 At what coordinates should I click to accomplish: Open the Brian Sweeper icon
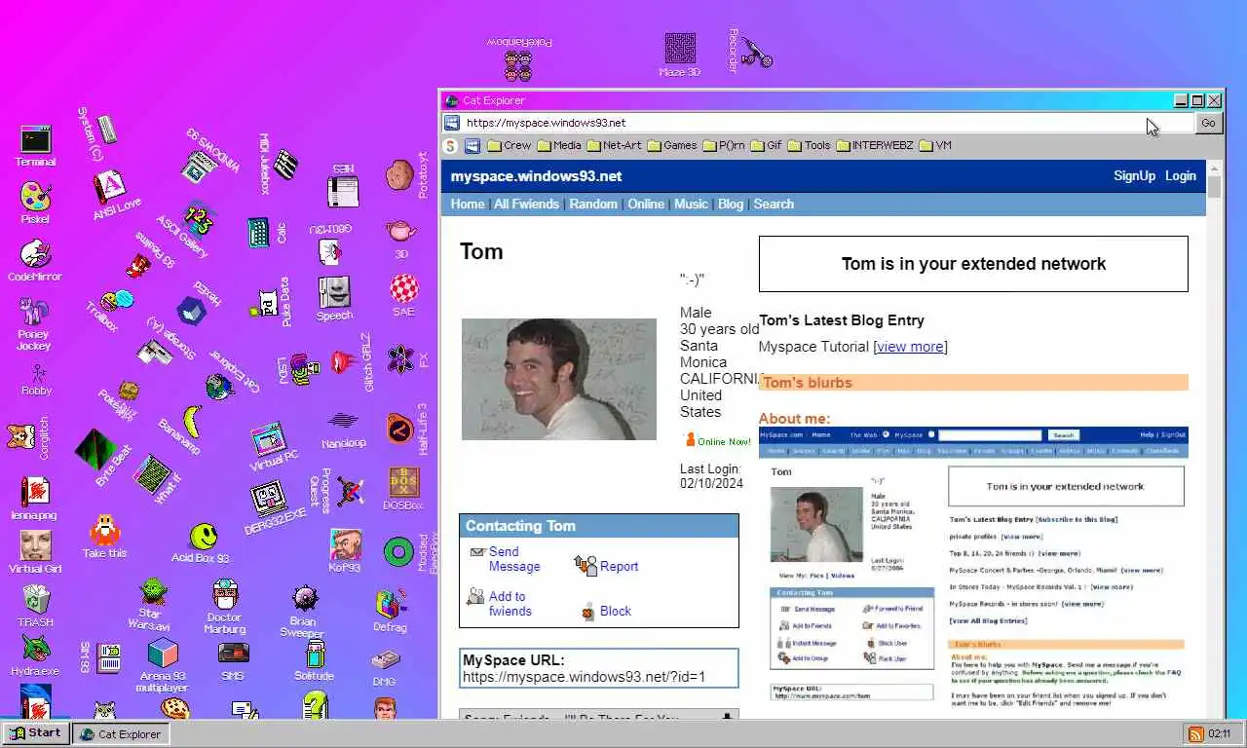[303, 612]
